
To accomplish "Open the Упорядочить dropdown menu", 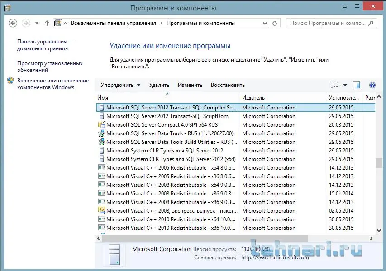I will point(120,85).
